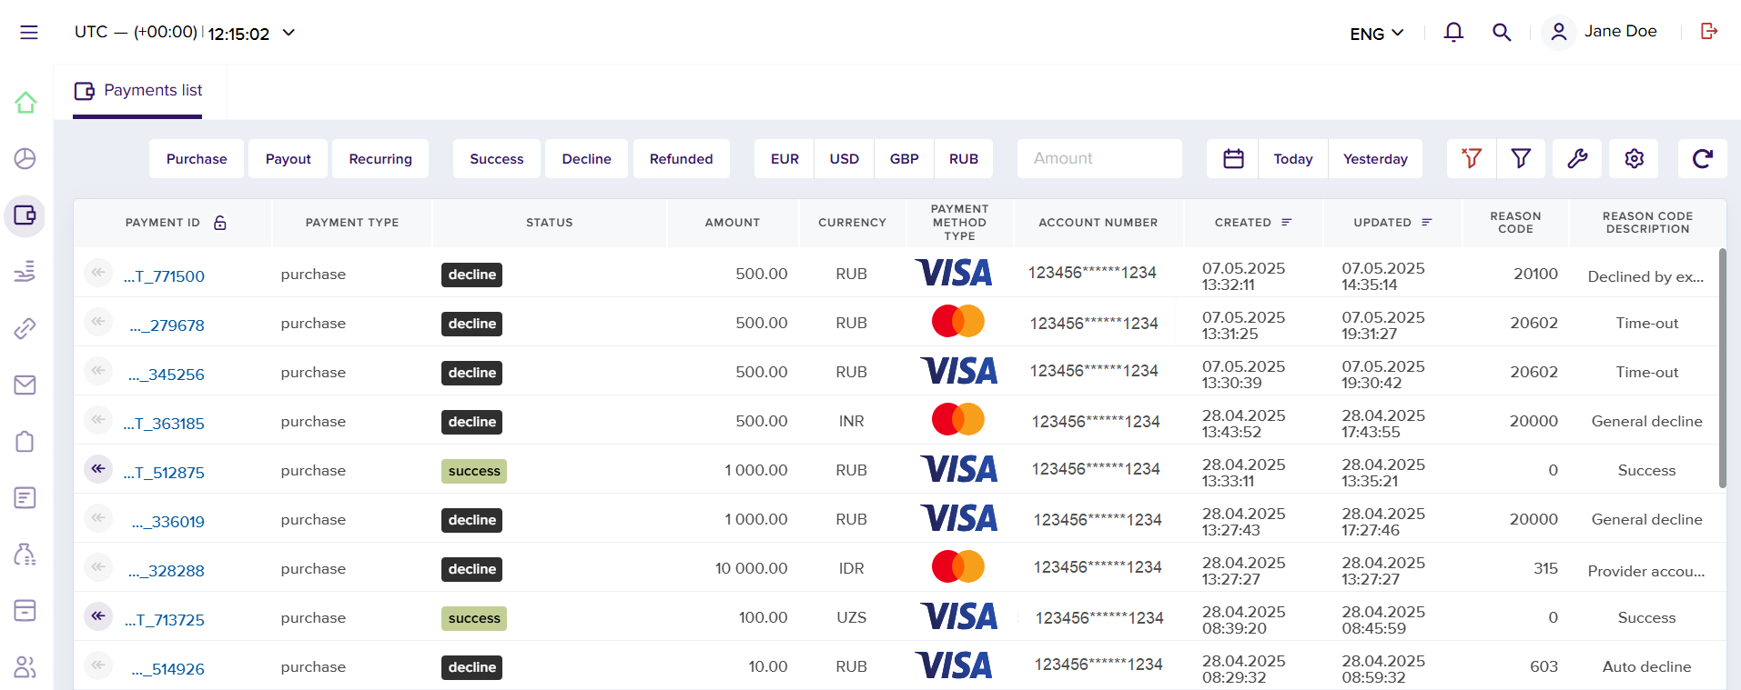Screen dimensions: 1741x690
Task: Open the ENG language dropdown
Action: point(1377,34)
